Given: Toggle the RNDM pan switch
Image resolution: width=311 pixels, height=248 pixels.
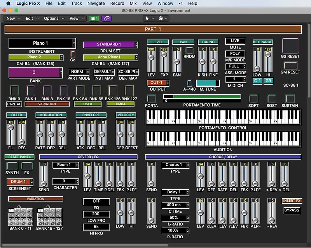Looking at the screenshot, I should pyautogui.click(x=189, y=51).
